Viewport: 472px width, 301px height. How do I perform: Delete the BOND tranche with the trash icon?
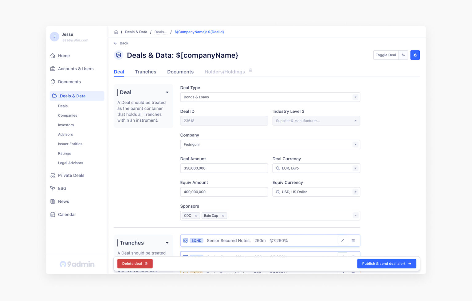pyautogui.click(x=353, y=240)
